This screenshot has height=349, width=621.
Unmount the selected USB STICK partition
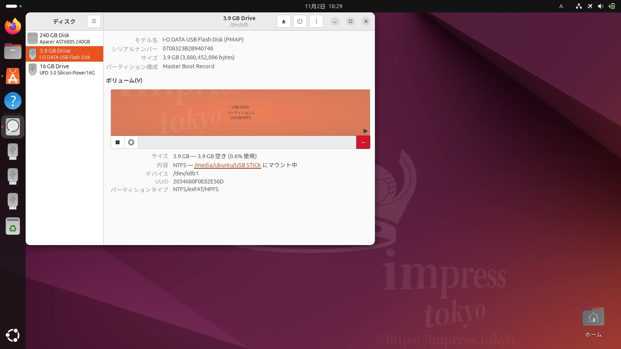pos(118,142)
